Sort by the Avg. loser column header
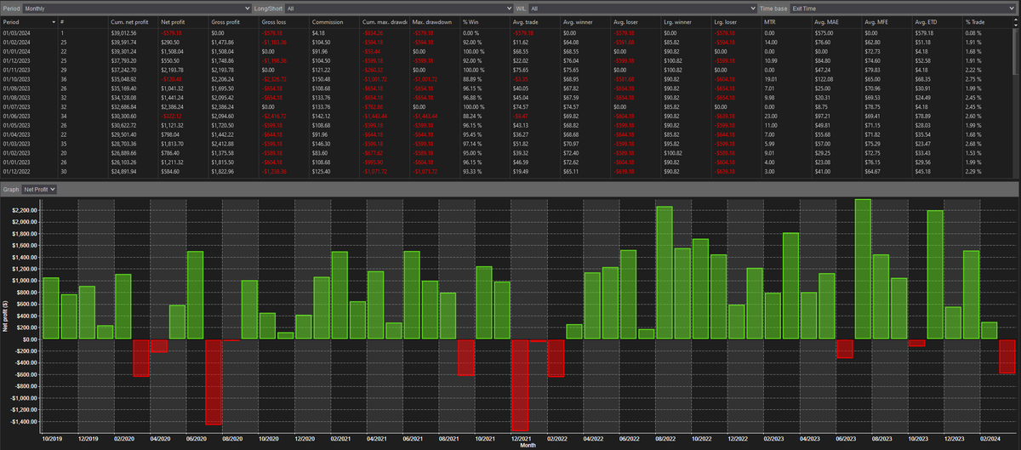 point(635,21)
